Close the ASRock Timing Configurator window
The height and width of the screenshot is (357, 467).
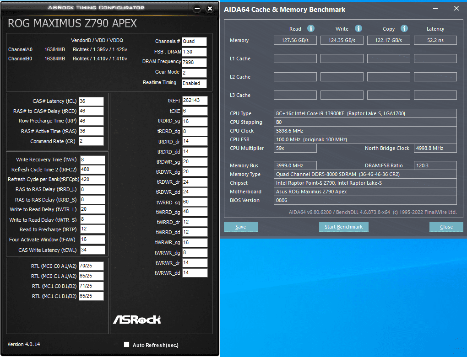pyautogui.click(x=210, y=9)
